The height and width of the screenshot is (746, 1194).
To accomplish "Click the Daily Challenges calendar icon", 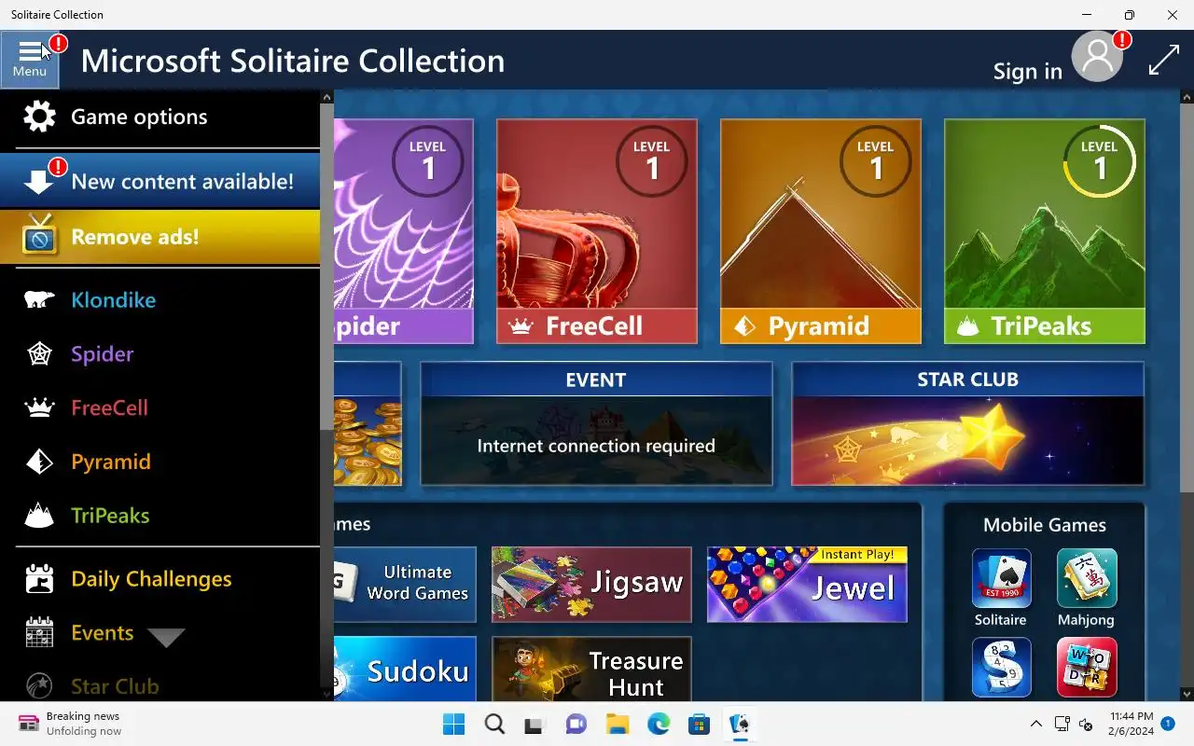I will [39, 579].
